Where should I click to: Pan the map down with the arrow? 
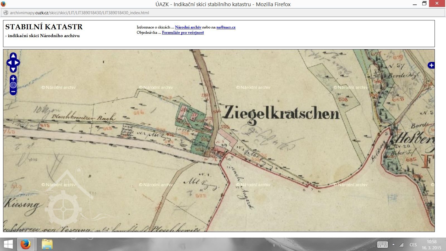(13, 69)
